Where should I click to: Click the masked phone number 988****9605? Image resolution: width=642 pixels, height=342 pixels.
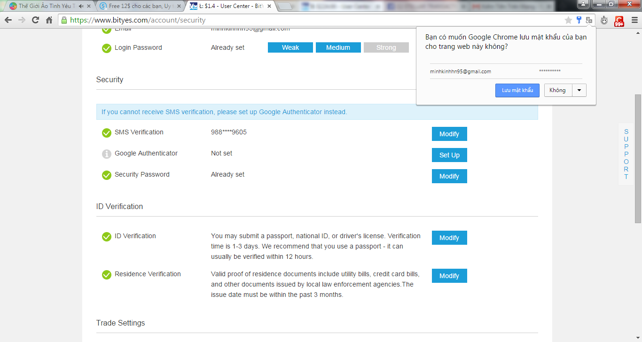(x=229, y=132)
